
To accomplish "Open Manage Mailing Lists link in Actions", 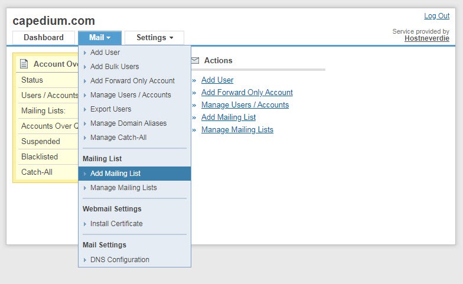I will pos(237,130).
